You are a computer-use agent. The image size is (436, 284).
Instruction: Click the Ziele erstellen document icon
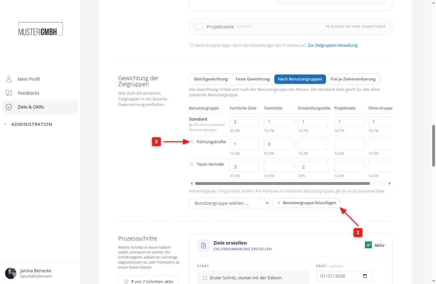203,246
